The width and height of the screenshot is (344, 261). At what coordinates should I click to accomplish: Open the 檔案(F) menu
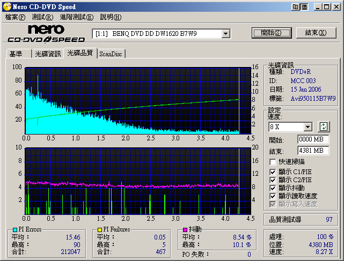point(16,17)
